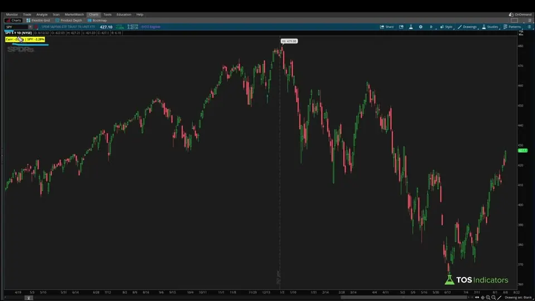This screenshot has height=301, width=535.
Task: Expand the symbol selector dropdown arrow
Action: click(30, 27)
